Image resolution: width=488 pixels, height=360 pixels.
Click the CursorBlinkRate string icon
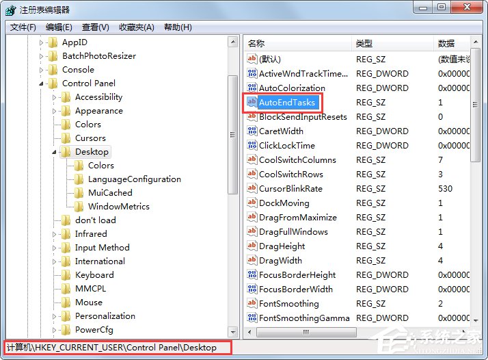(x=252, y=188)
